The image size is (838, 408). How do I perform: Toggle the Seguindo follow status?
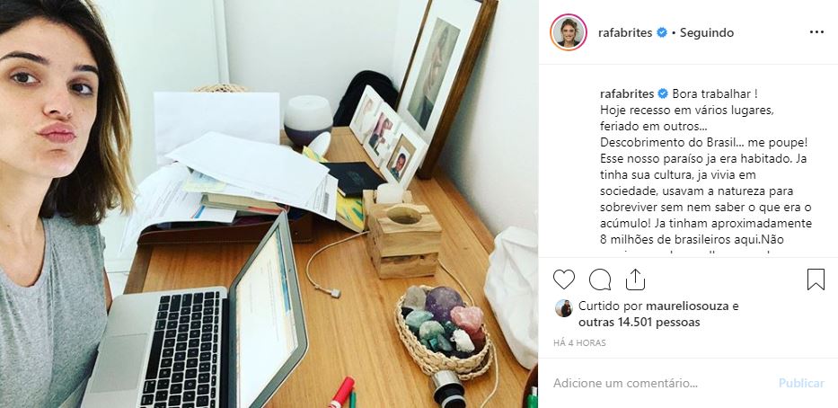click(707, 32)
